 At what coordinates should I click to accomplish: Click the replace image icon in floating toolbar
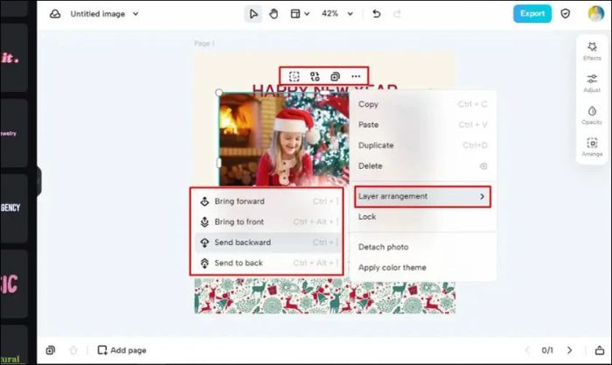(315, 76)
